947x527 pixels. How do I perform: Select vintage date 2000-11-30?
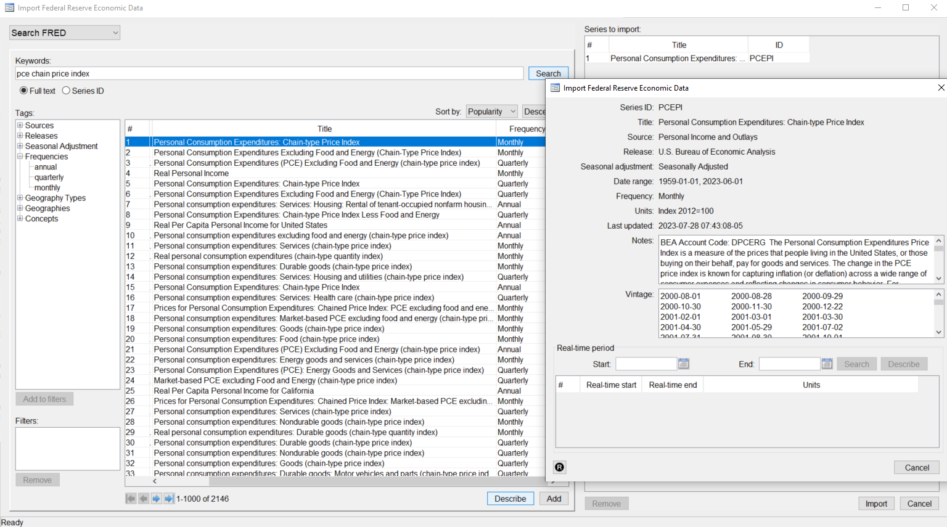(752, 306)
